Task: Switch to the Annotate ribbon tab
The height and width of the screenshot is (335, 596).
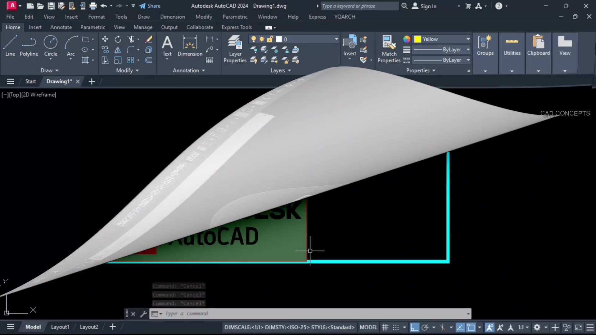Action: 61,27
